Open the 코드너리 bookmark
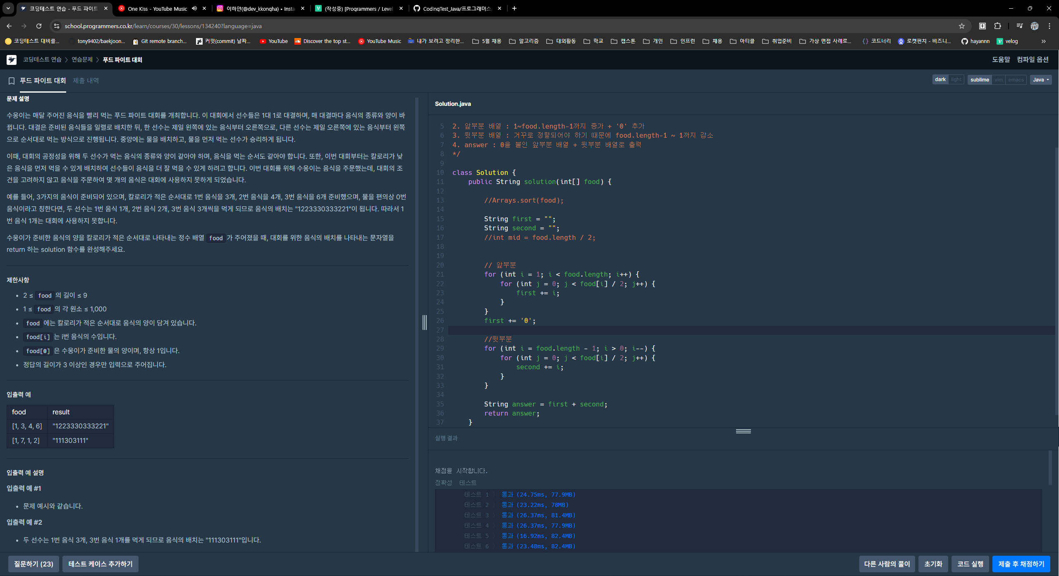1059x576 pixels. pos(876,41)
